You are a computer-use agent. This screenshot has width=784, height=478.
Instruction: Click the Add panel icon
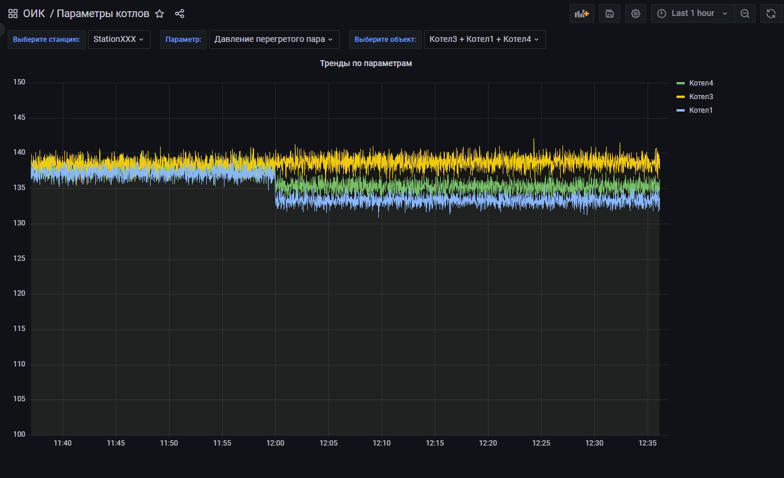[x=581, y=14]
